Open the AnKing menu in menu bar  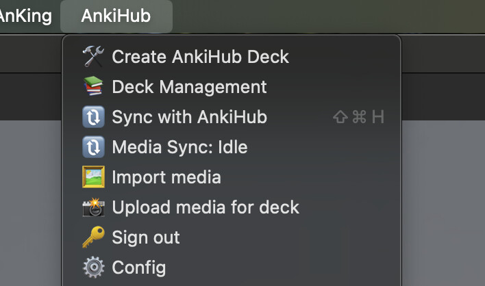click(25, 16)
